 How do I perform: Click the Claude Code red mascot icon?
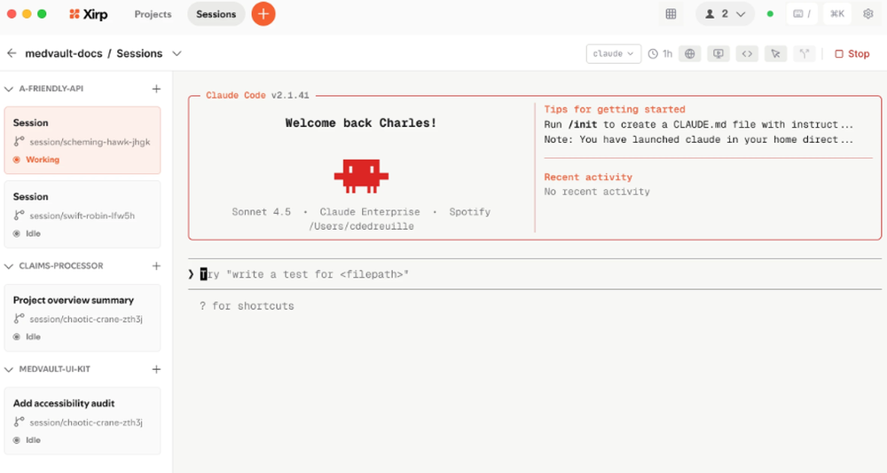[x=361, y=176]
